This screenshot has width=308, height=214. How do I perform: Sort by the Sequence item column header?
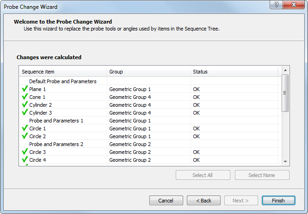pos(63,72)
